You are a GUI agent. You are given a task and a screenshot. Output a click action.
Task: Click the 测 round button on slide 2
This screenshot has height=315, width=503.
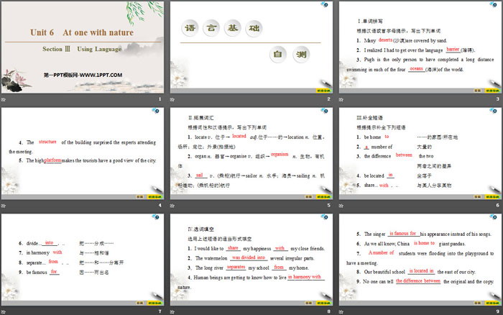(301, 54)
